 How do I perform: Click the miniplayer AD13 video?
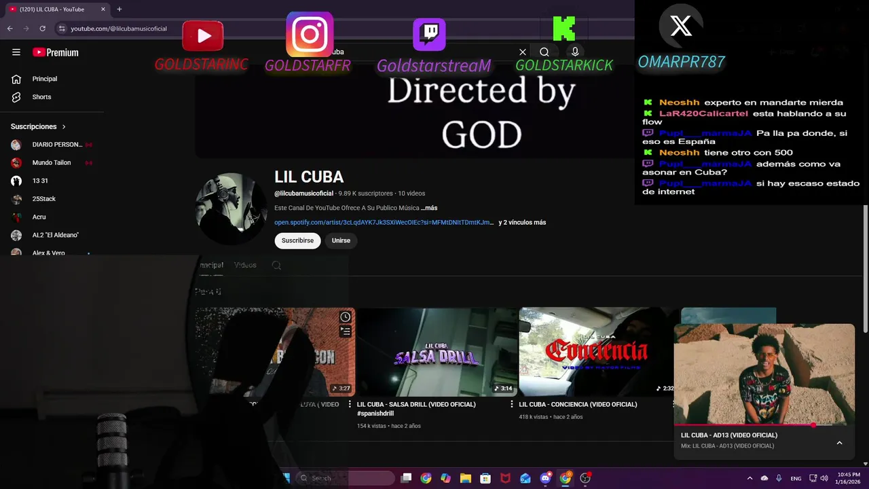coord(764,374)
